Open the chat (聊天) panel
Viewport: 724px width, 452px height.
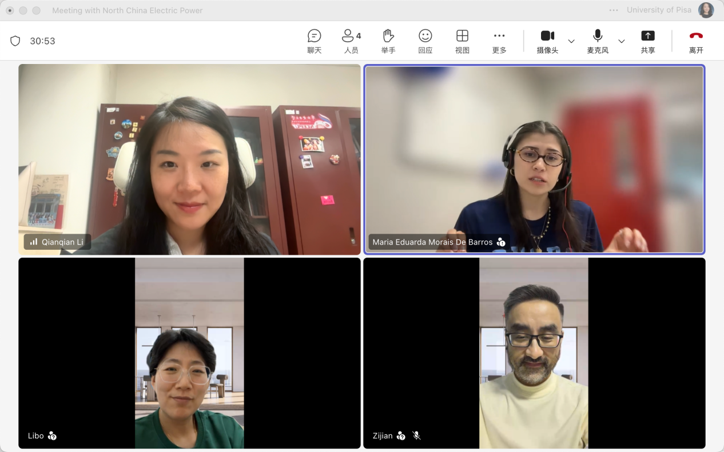click(314, 41)
